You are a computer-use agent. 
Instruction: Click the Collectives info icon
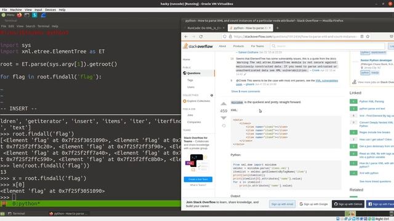pos(212,95)
